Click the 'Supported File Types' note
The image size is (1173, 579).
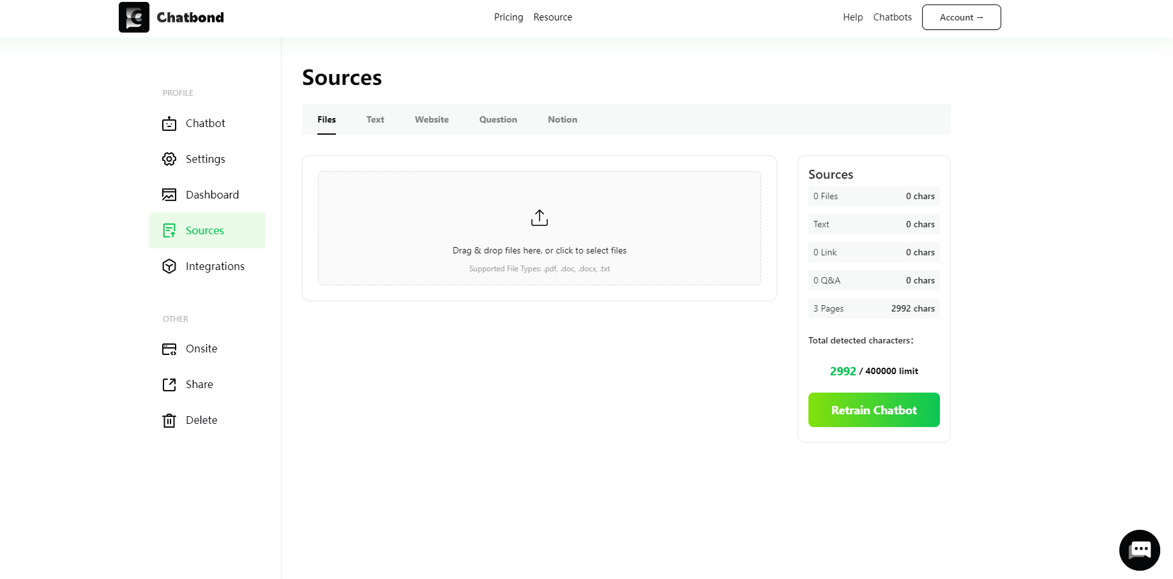[540, 269]
